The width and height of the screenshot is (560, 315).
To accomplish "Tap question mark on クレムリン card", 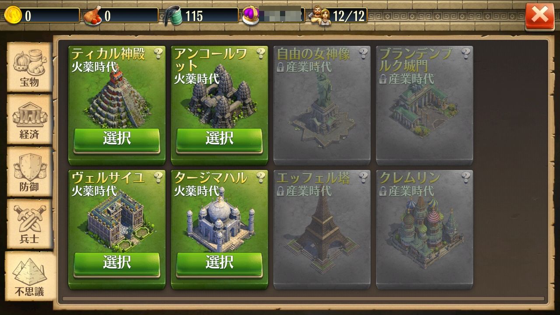I will (x=466, y=177).
